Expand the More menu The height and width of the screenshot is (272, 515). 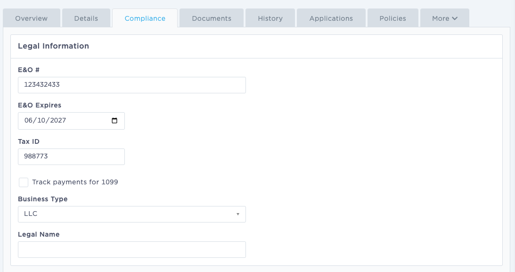443,18
